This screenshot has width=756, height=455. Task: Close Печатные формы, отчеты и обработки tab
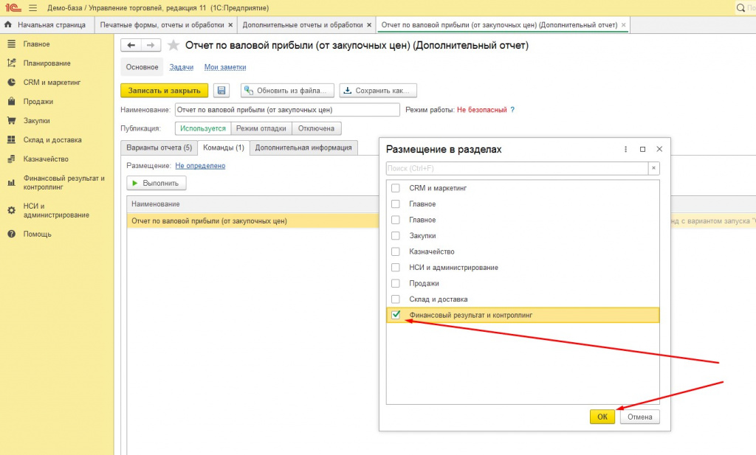point(230,25)
